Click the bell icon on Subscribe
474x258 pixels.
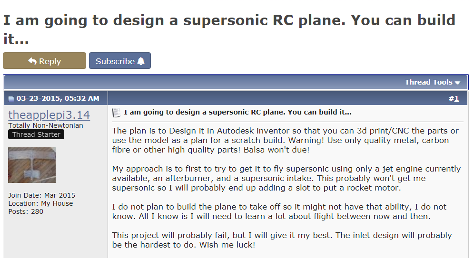(x=141, y=61)
